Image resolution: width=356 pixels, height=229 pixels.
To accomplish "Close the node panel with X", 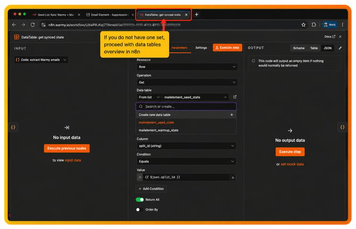I will (340, 37).
